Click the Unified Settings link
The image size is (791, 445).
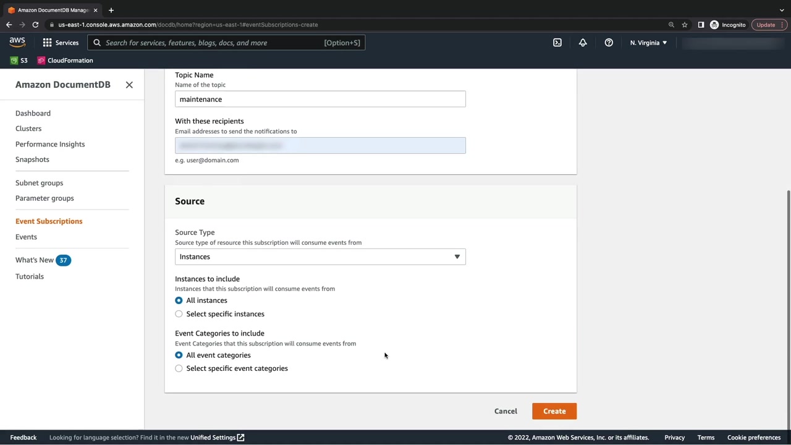[x=213, y=438]
